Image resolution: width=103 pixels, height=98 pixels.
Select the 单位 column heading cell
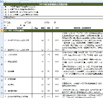[x=42, y=28]
